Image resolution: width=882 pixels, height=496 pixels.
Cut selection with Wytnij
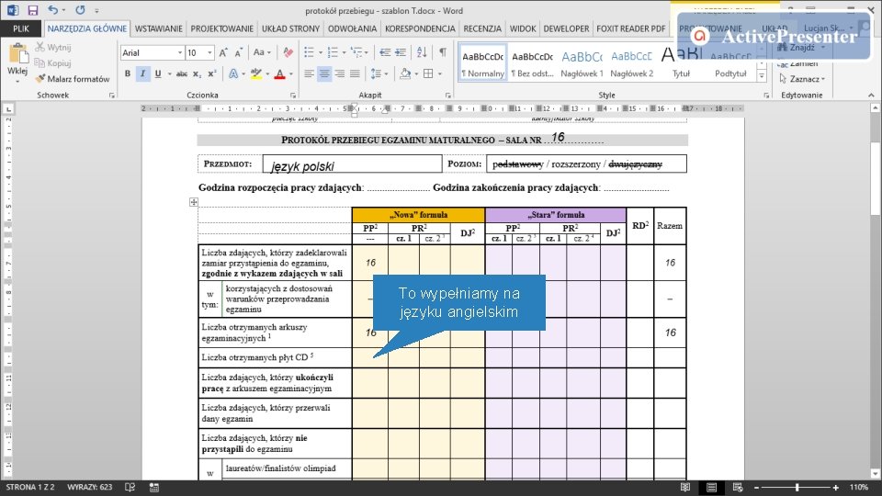(x=53, y=47)
